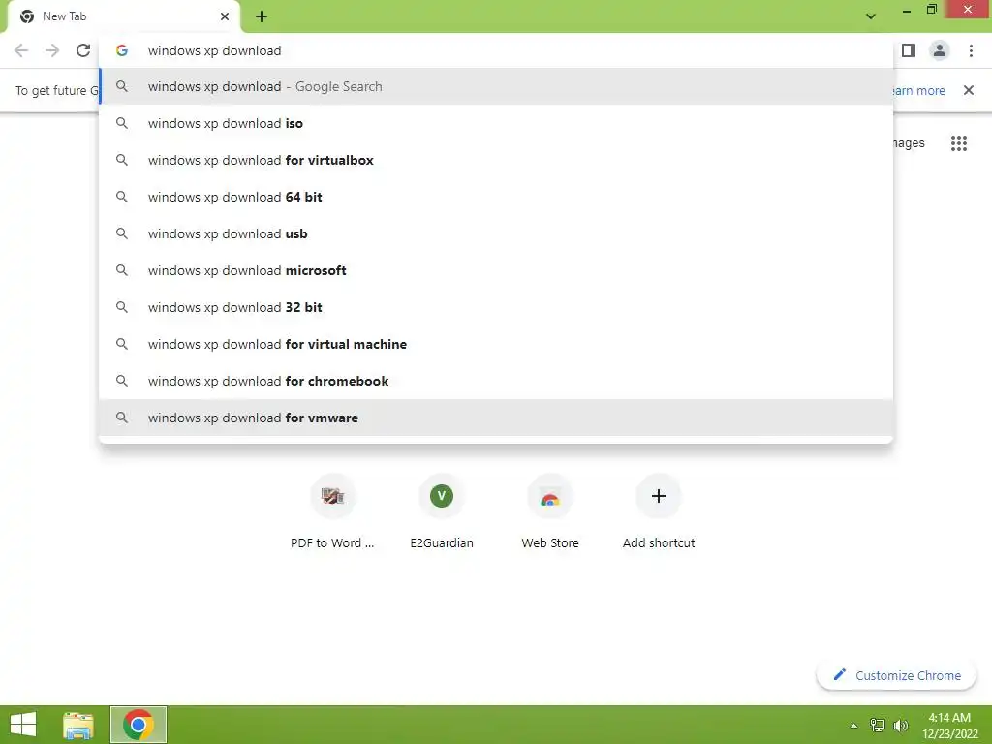Image resolution: width=992 pixels, height=744 pixels.
Task: Select suggestion 'windows xp download iso'
Action: coord(496,123)
